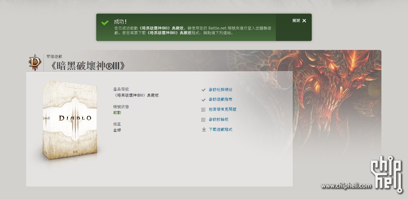Viewport: 408px width, 199px height.
Task: Close the green success notification
Action: tap(299, 20)
